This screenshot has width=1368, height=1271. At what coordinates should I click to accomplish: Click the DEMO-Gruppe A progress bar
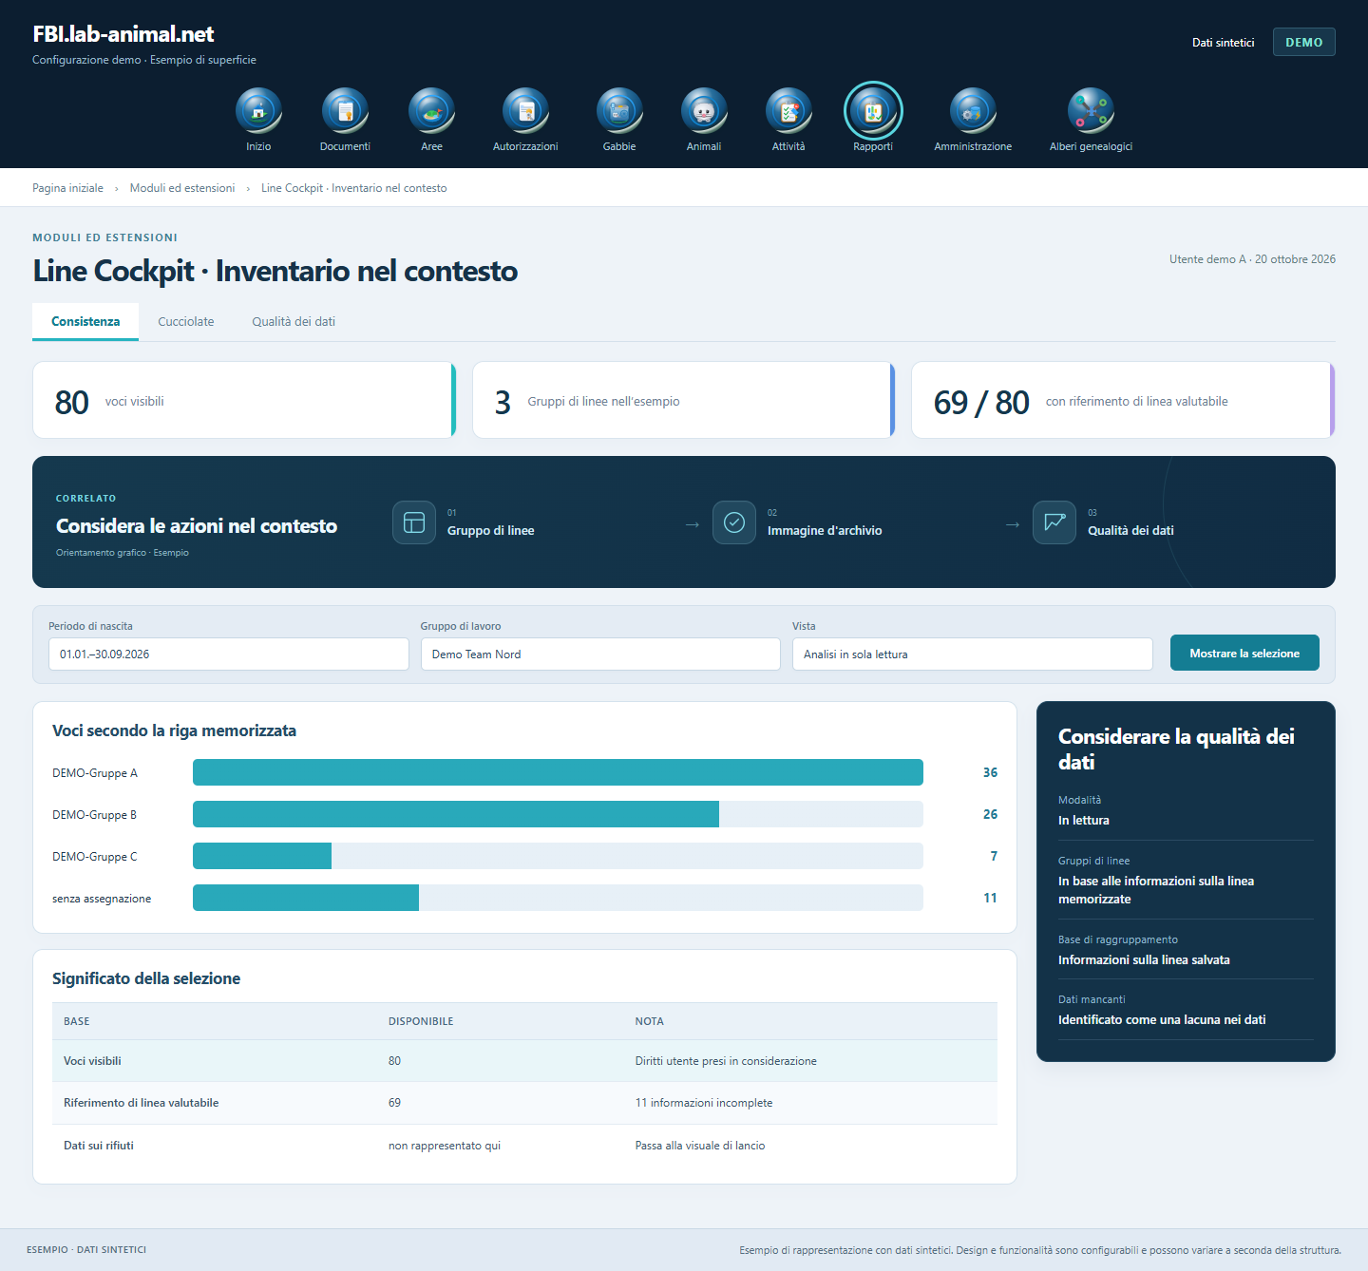(x=558, y=772)
